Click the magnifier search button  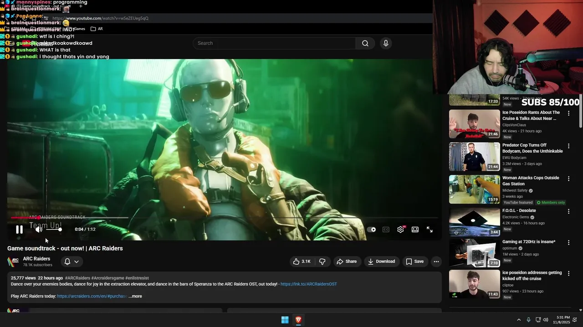pos(365,43)
